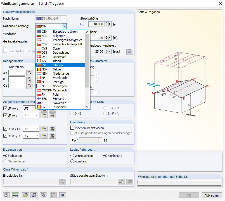
Task: Toggle LF w+/- checkbox
Action: (x=5, y=136)
